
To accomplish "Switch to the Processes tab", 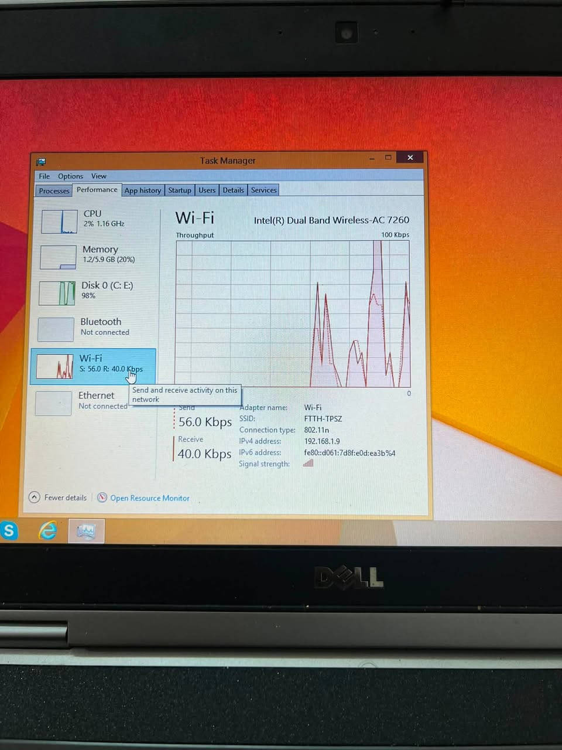I will click(x=54, y=191).
